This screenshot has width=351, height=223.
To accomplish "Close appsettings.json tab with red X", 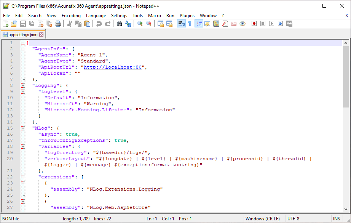I will (41, 35).
